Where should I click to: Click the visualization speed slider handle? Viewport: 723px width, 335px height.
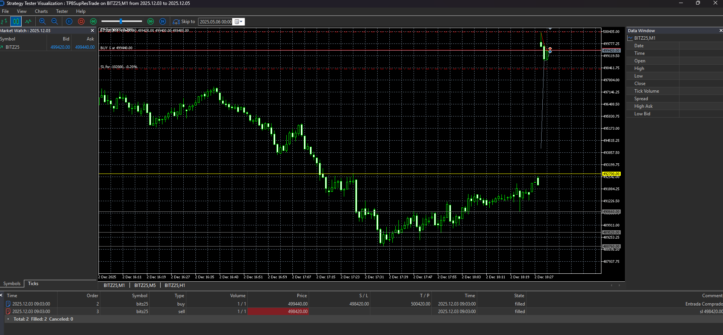pos(120,22)
